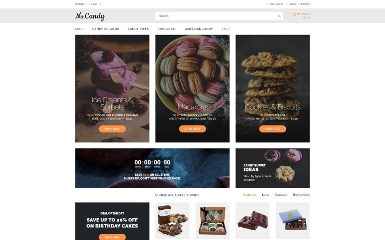The width and height of the screenshot is (385, 240).
Task: Select the Sale! menu item
Action: 226,29
